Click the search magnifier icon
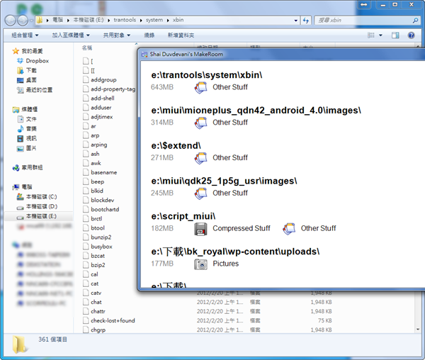This screenshot has width=425, height=360. pyautogui.click(x=415, y=21)
